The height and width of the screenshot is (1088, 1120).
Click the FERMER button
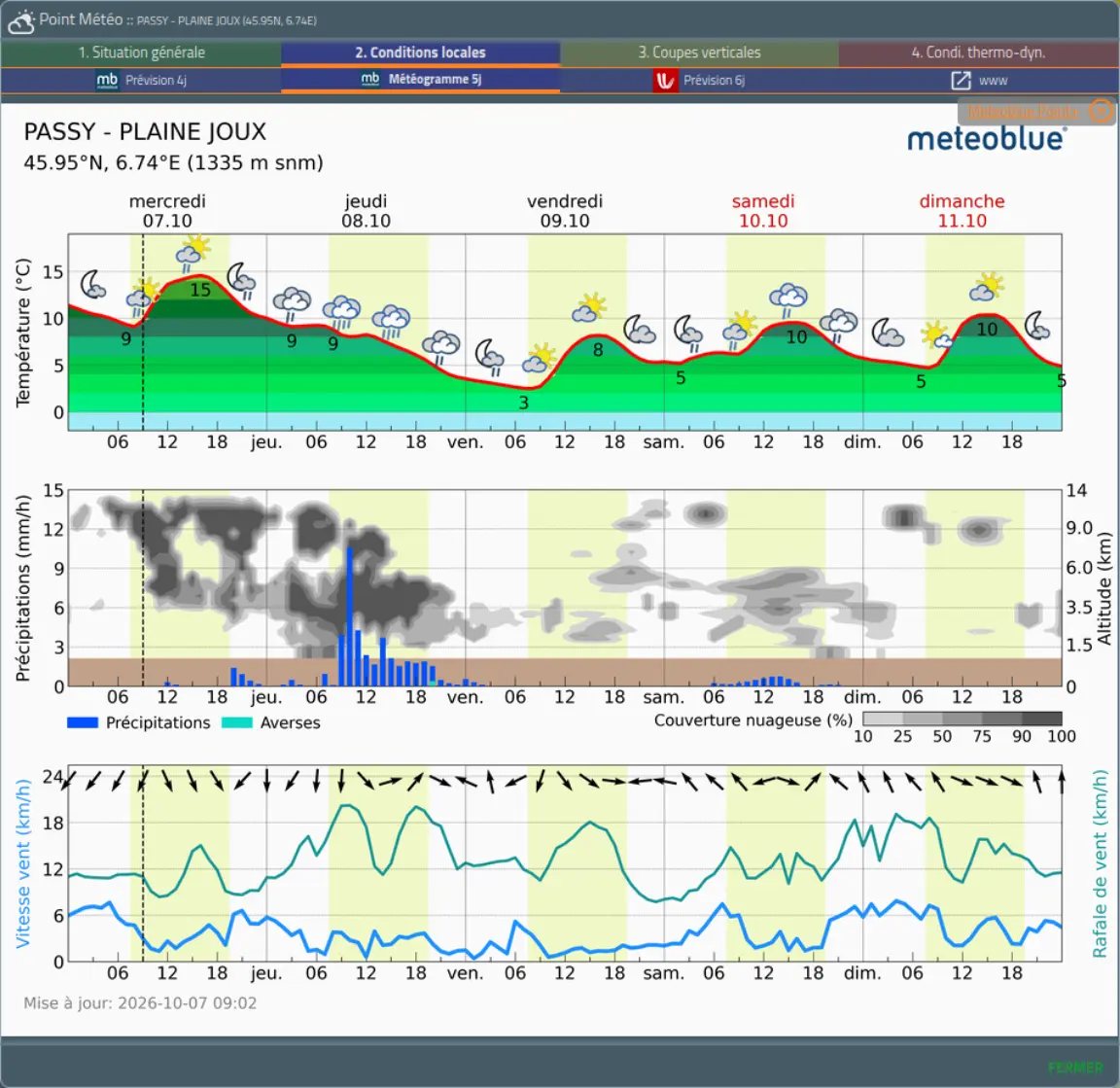click(1075, 1068)
